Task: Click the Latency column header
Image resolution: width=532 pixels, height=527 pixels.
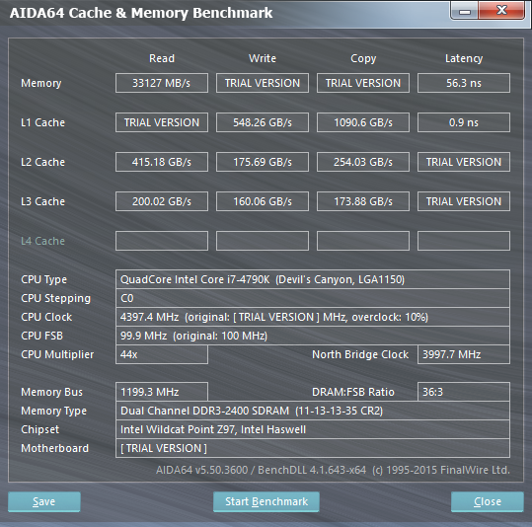Action: click(x=464, y=58)
